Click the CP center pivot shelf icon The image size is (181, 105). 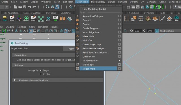coord(19,19)
